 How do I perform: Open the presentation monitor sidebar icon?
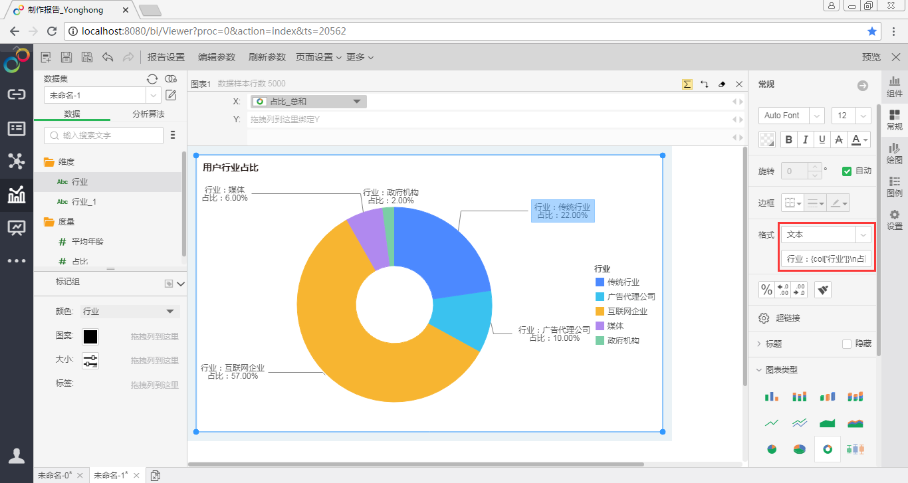17,228
